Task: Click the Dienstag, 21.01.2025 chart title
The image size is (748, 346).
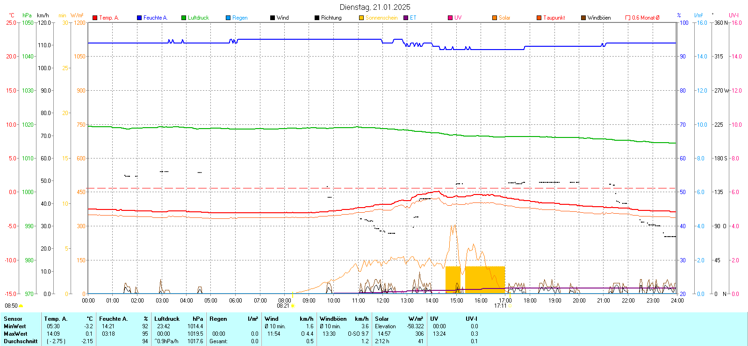Action: pos(375,7)
